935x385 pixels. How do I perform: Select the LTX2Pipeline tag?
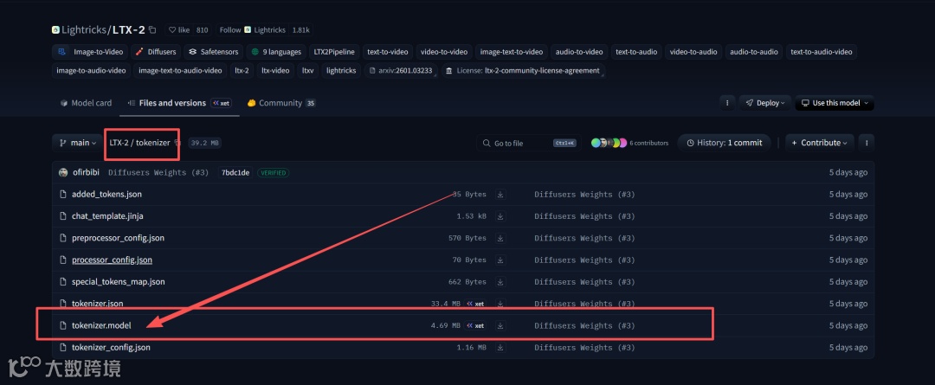tap(334, 52)
